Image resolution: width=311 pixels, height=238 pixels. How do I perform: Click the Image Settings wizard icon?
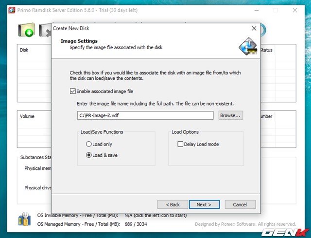click(248, 46)
